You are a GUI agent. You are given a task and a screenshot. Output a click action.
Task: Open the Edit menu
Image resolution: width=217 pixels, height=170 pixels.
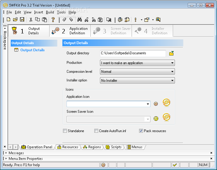pos(18,12)
